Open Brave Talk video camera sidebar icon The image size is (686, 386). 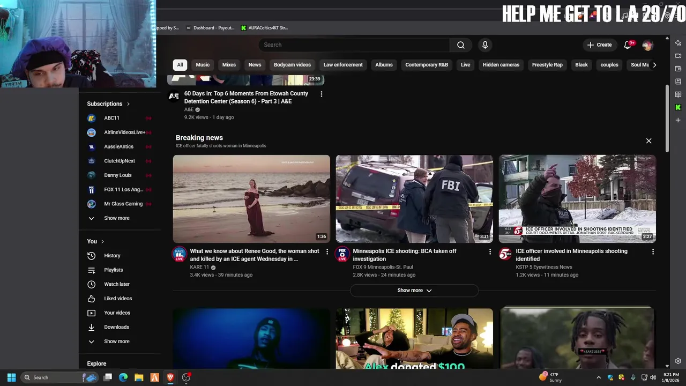678,56
